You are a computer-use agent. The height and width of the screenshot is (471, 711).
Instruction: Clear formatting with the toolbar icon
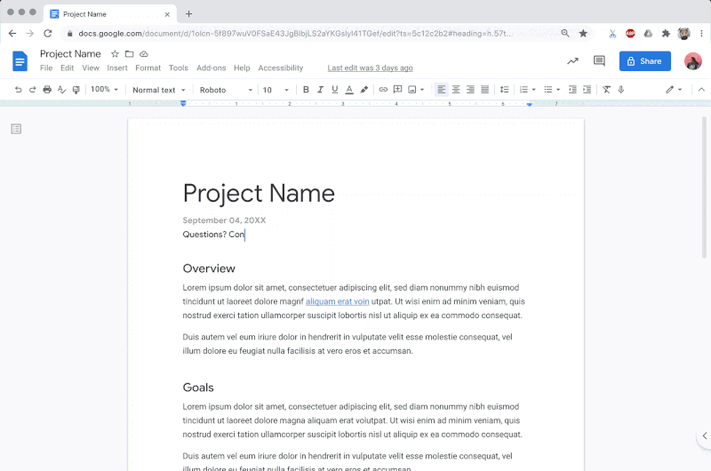click(x=607, y=90)
